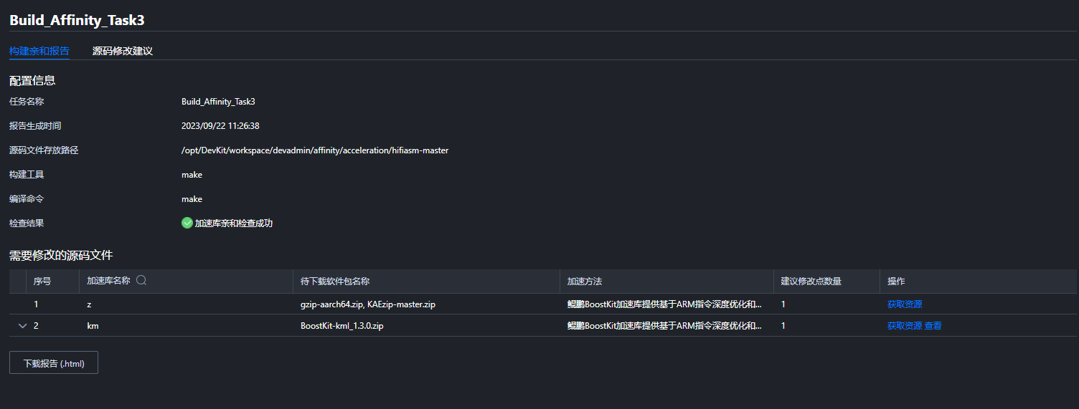Select gzip-aarch64.zip package name cell
This screenshot has width=1079, height=409.
point(368,304)
